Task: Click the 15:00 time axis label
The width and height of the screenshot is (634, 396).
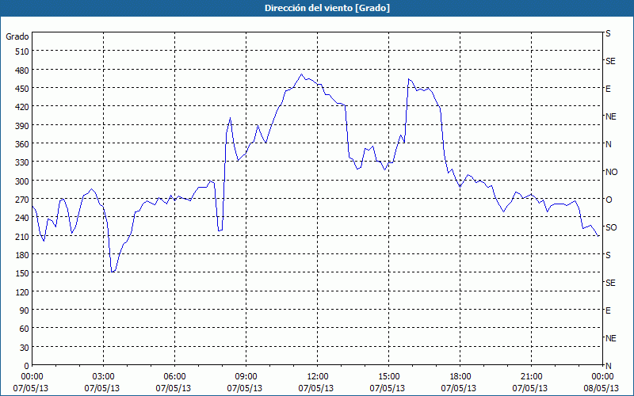Action: pos(388,377)
